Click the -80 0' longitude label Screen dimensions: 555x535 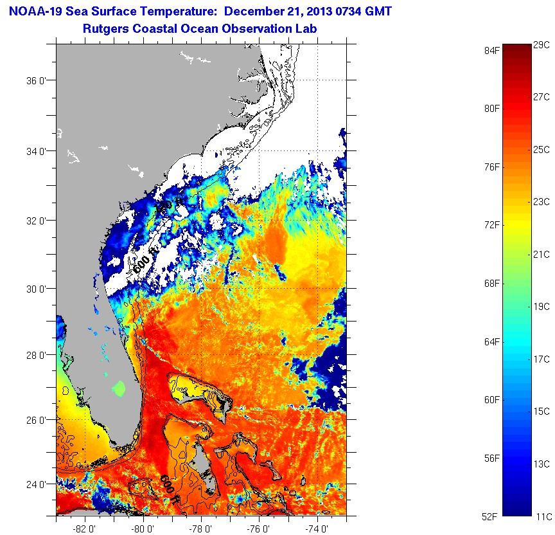point(143,529)
